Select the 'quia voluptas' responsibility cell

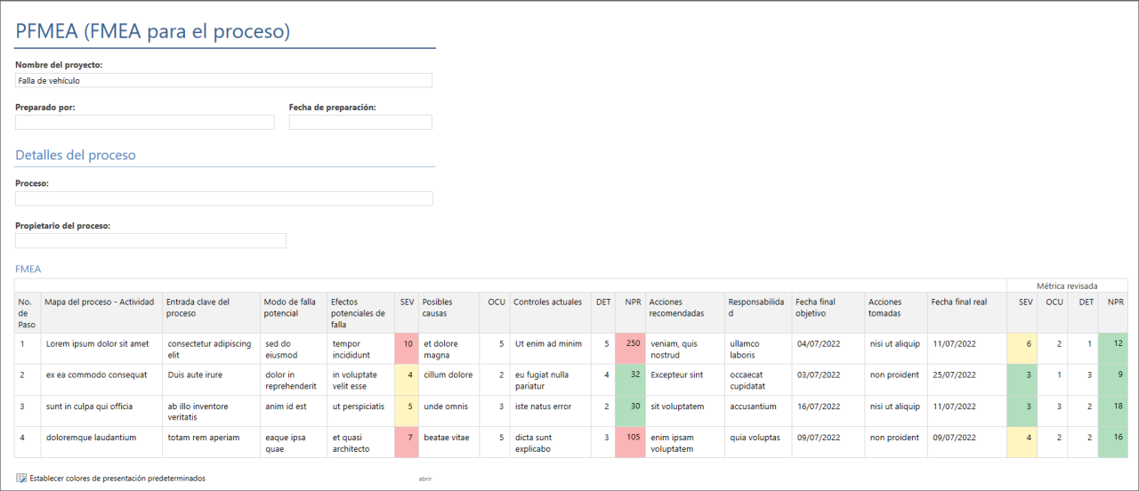pos(757,438)
